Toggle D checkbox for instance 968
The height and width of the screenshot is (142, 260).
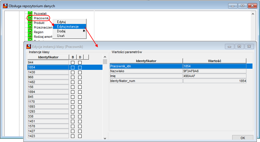coord(80,77)
